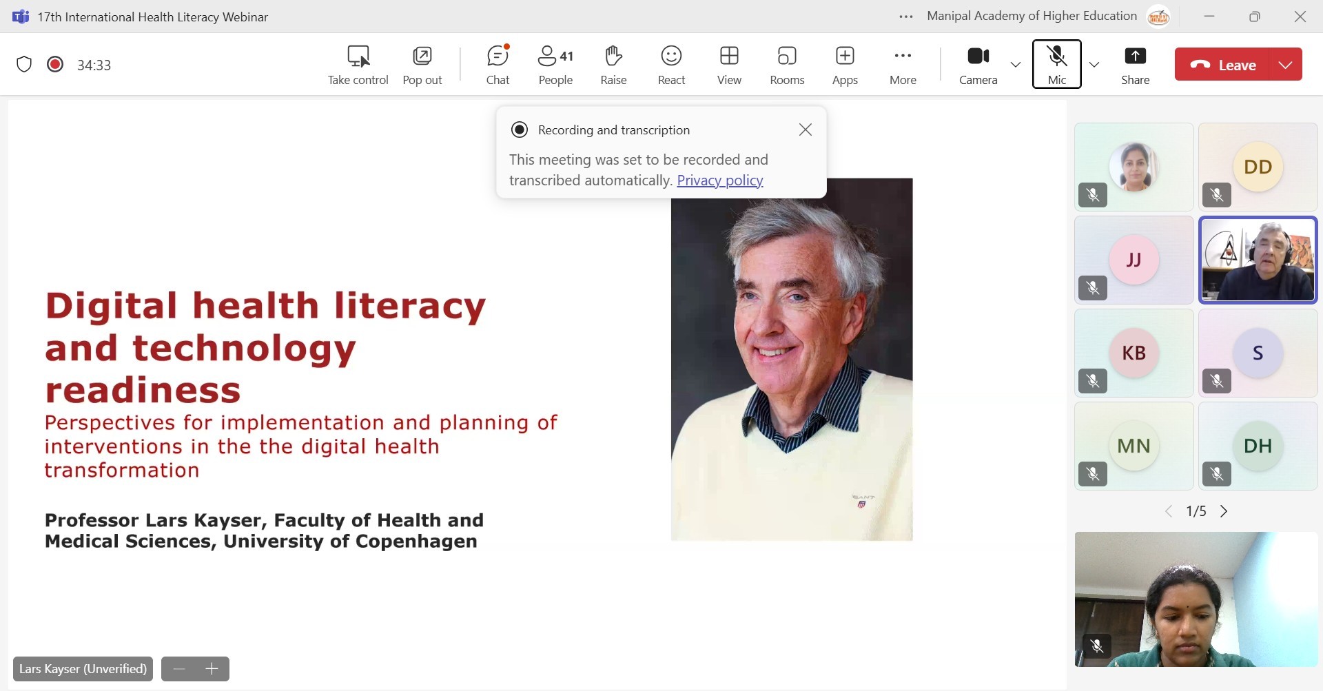Zoom in on shared content with plus
This screenshot has height=691, width=1323.
click(212, 668)
